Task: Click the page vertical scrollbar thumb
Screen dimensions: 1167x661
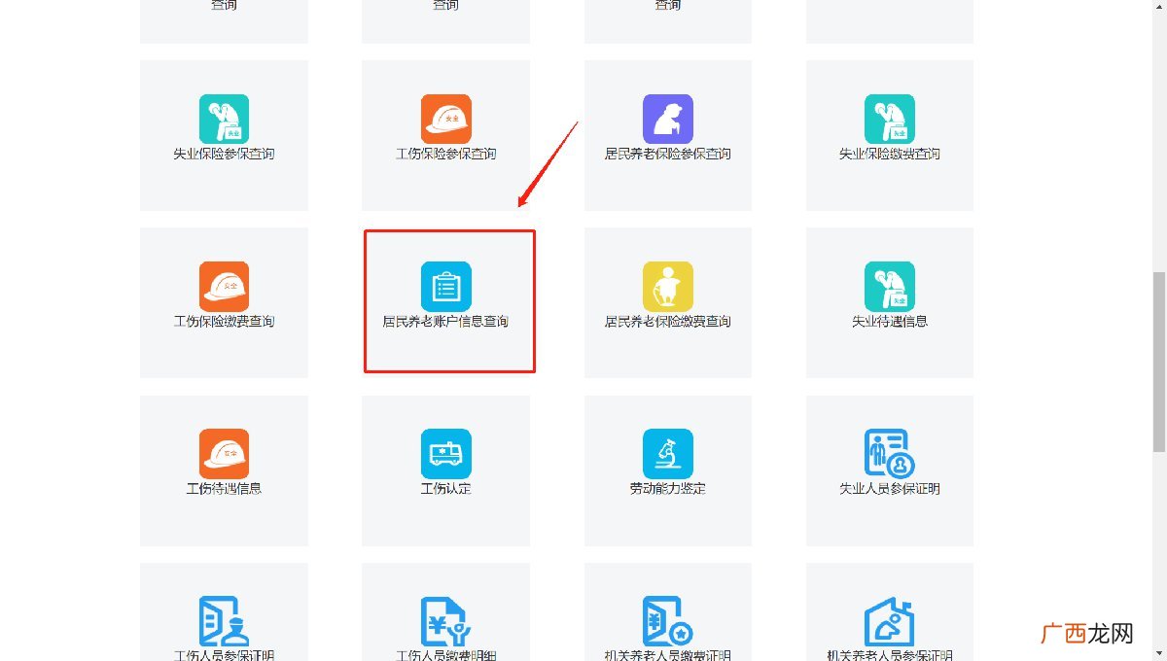Action: (x=1158, y=361)
